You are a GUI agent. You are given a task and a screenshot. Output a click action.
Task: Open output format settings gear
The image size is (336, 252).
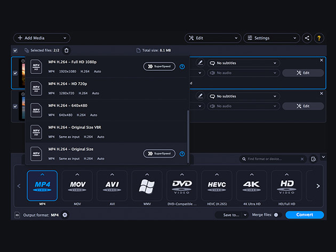pos(65,215)
